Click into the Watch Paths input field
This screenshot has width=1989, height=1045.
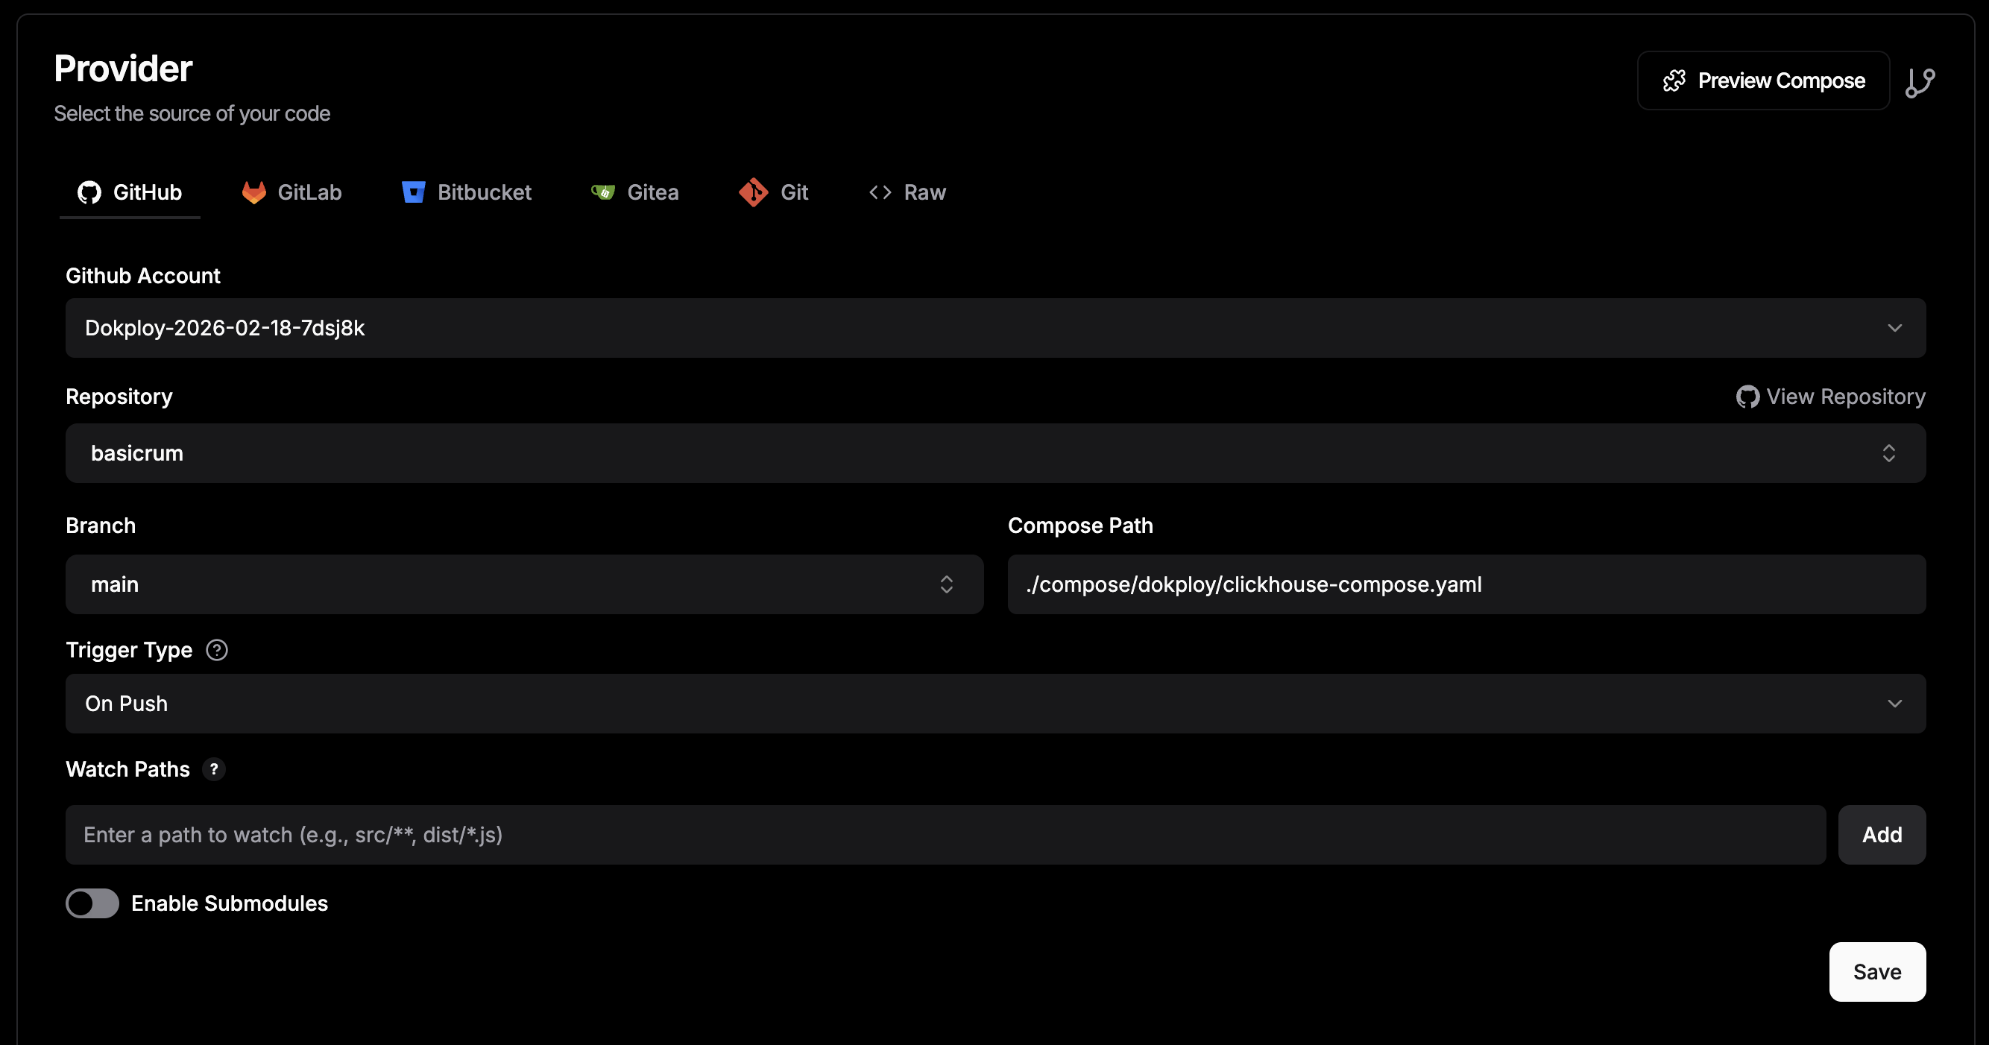coord(946,835)
